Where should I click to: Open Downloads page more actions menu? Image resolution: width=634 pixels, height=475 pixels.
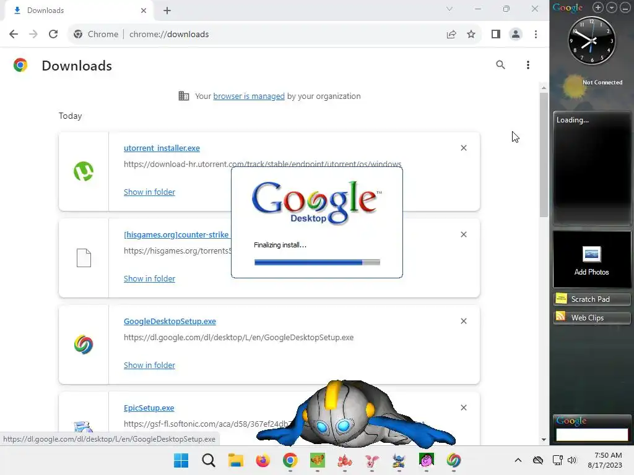(x=528, y=65)
